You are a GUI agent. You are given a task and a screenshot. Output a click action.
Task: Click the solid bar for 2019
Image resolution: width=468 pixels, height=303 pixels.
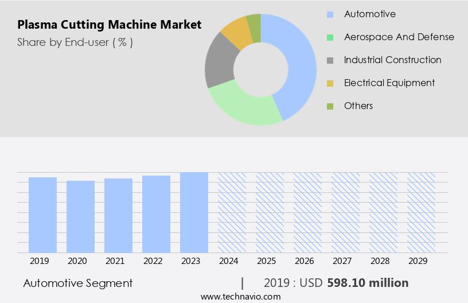pos(43,215)
